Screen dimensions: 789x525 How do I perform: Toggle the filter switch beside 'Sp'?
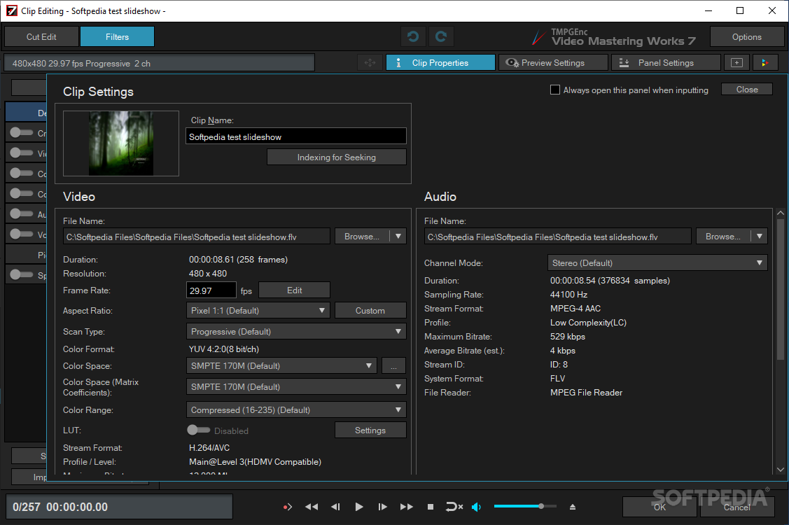point(22,275)
